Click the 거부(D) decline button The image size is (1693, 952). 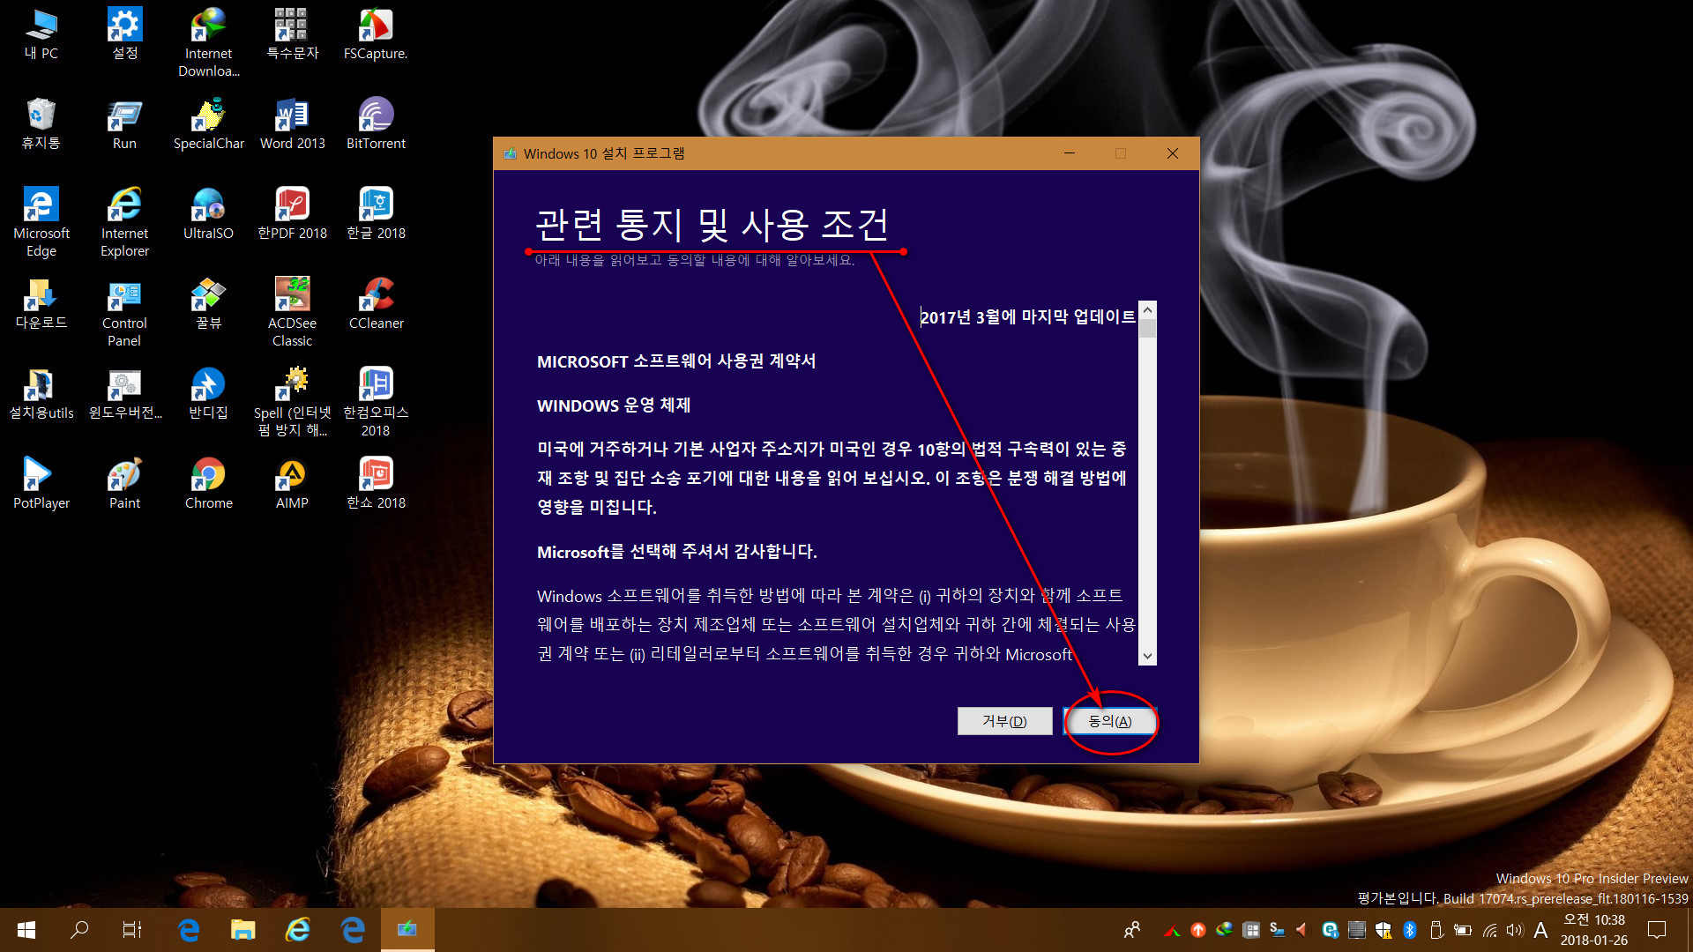pos(1004,721)
